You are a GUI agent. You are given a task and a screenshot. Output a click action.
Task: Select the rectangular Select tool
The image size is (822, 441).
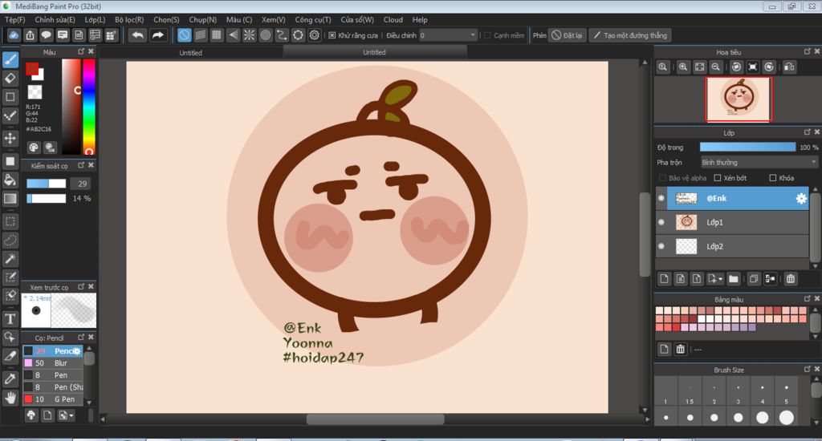pyautogui.click(x=10, y=221)
